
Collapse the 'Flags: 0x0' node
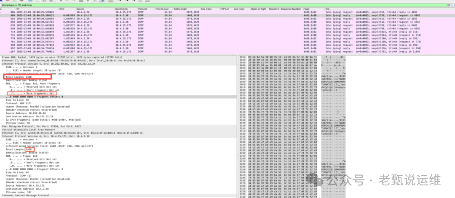point(4,156)
